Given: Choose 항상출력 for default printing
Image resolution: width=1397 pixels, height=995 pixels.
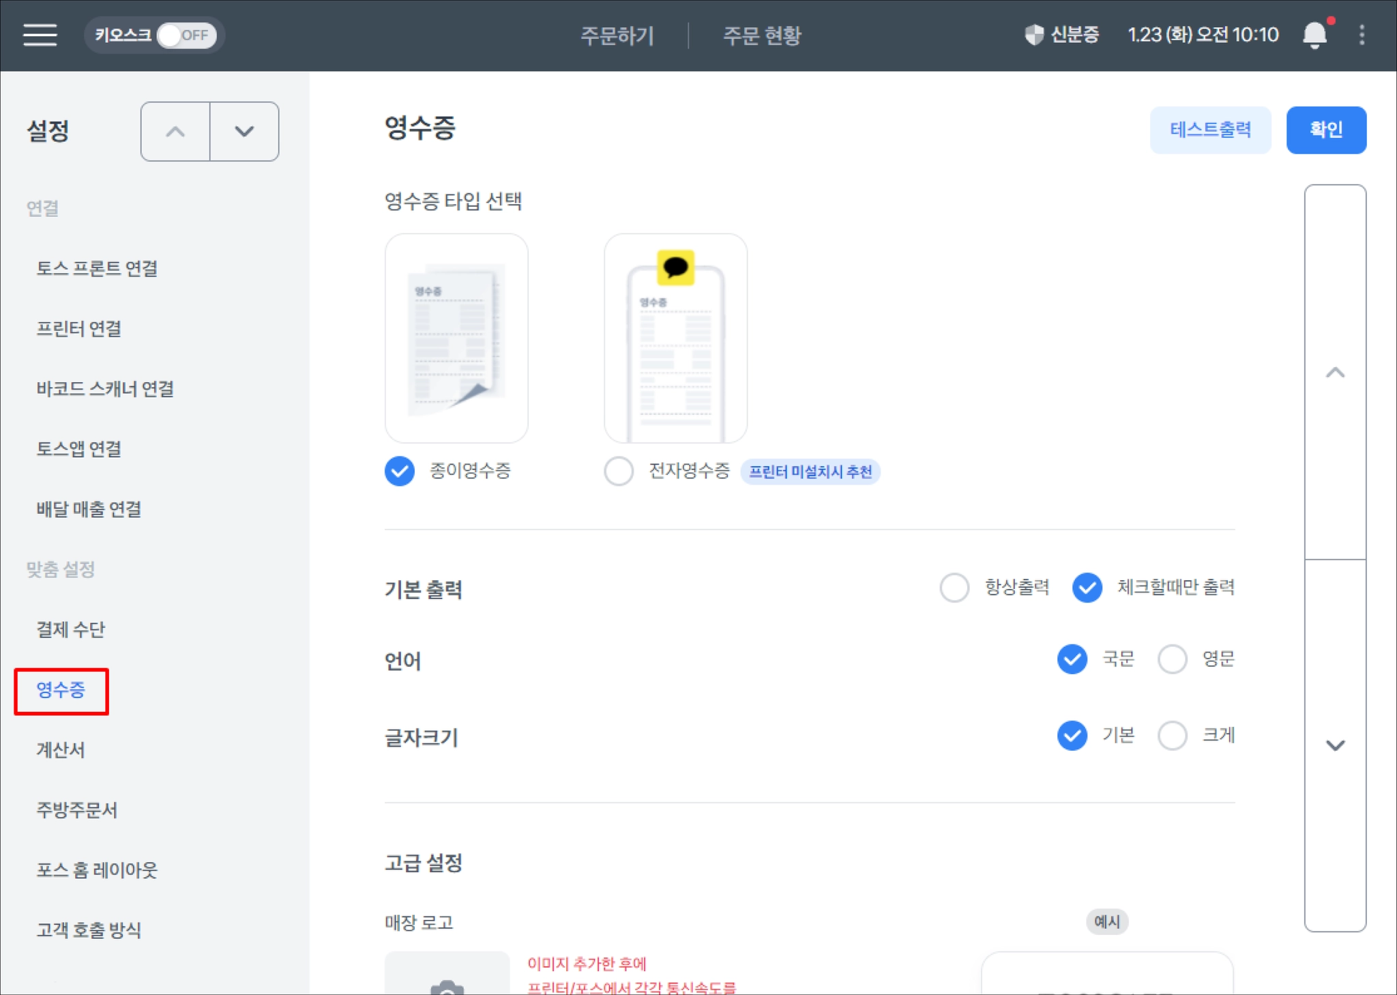Looking at the screenshot, I should [x=954, y=588].
